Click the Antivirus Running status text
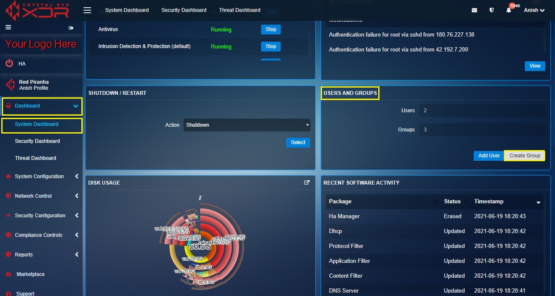555x296 pixels. tap(221, 30)
